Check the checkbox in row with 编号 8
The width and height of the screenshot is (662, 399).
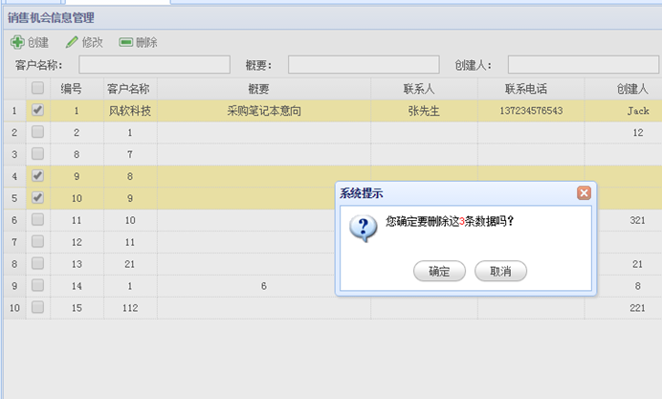coord(37,154)
